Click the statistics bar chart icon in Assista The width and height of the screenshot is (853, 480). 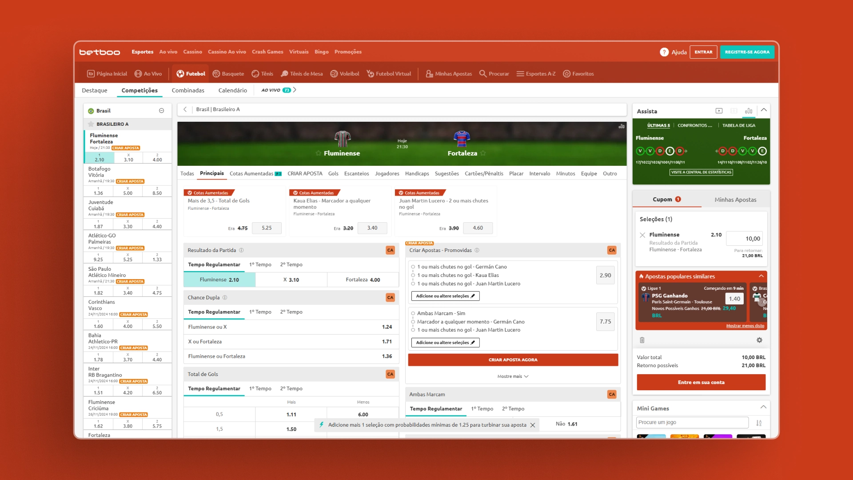pos(749,111)
